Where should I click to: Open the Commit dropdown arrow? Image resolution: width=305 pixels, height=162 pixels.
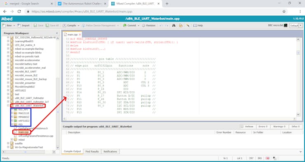(x=138, y=25)
